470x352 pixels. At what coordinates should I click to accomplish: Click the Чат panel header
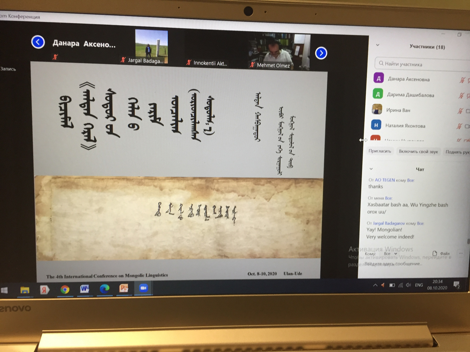coord(420,169)
